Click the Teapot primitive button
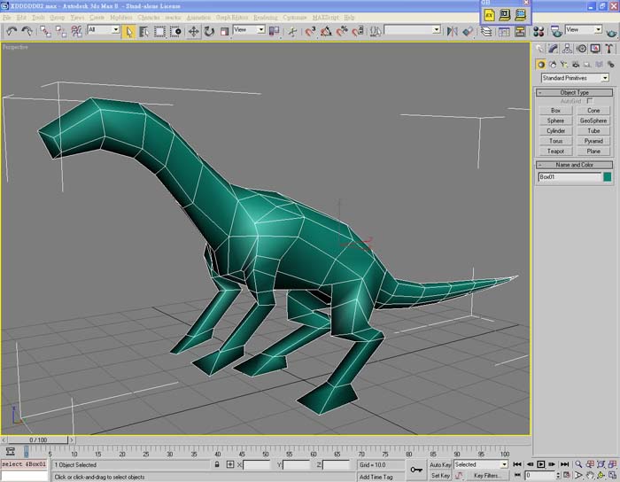Screen dimensions: 620x482 click(555, 152)
